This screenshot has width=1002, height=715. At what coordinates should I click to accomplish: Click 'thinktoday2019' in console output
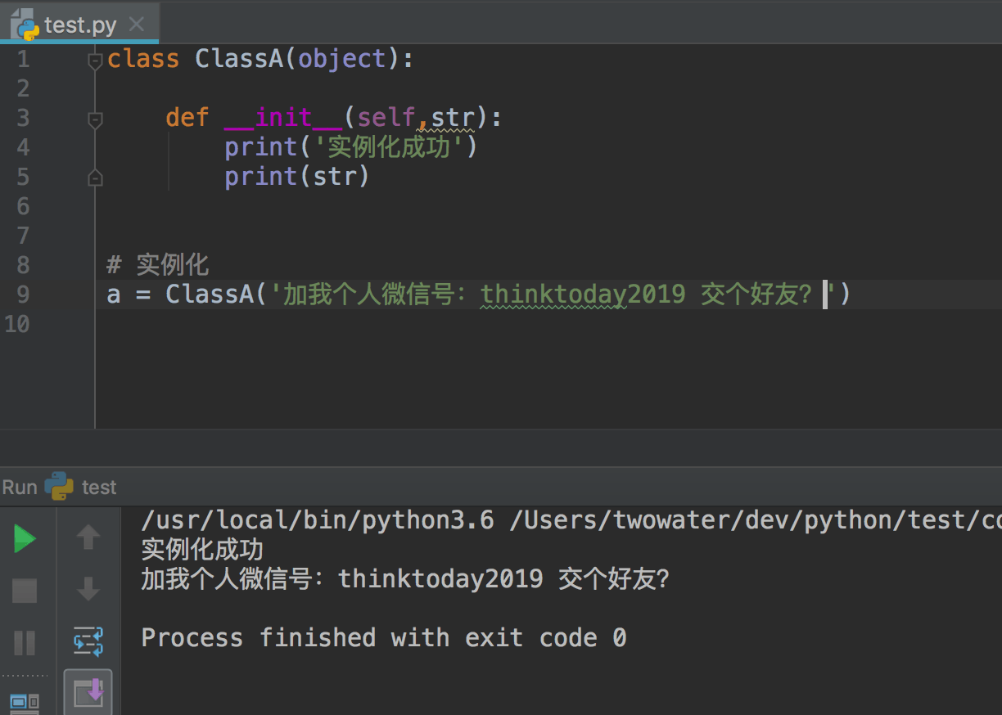pos(440,579)
